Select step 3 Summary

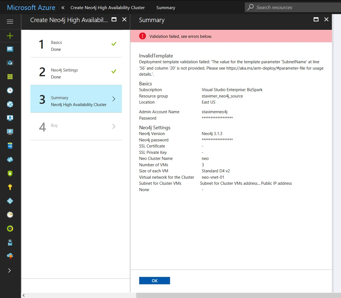pos(76,99)
